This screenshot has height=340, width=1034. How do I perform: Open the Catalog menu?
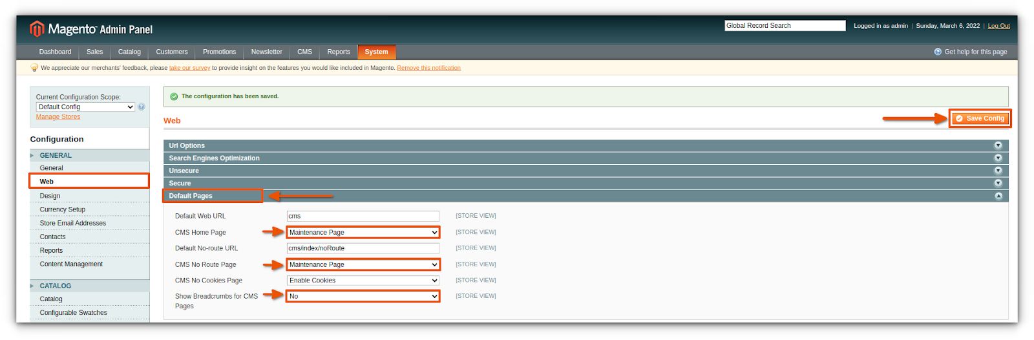[129, 52]
